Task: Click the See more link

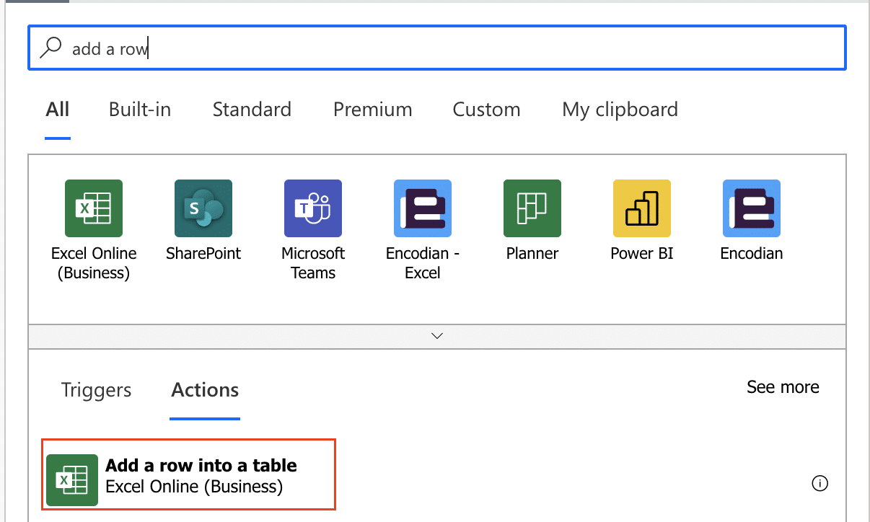Action: 783,387
